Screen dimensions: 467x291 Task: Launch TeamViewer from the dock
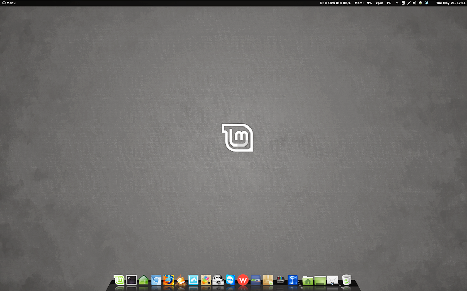[x=230, y=280]
